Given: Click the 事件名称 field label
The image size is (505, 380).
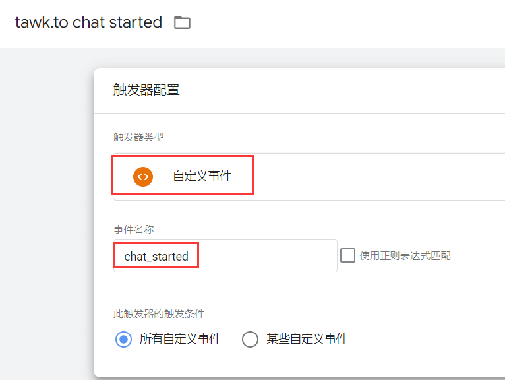Looking at the screenshot, I should pos(133,229).
